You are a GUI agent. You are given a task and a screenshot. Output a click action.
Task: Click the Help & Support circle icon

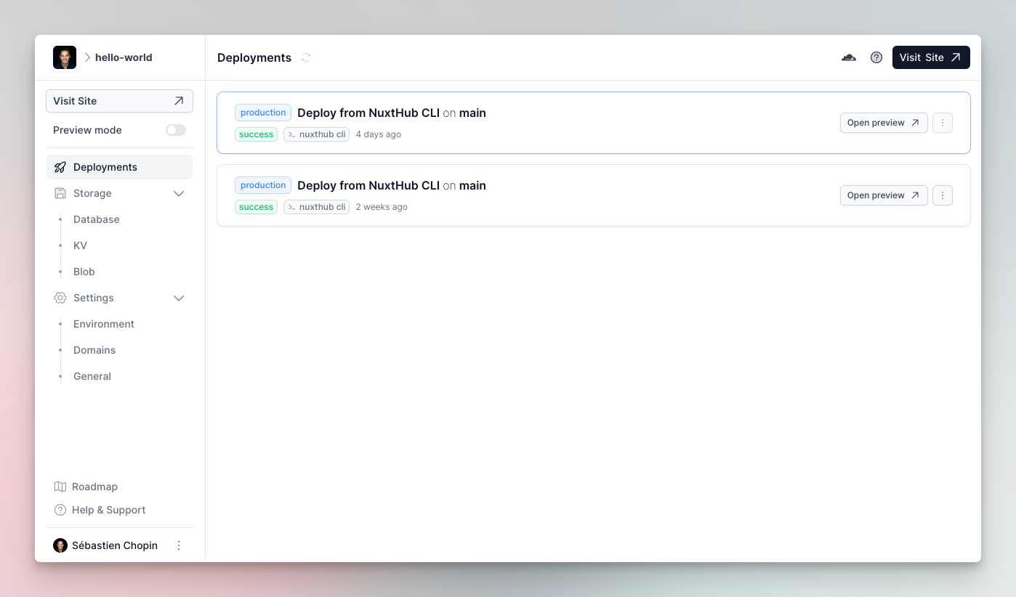tap(60, 510)
